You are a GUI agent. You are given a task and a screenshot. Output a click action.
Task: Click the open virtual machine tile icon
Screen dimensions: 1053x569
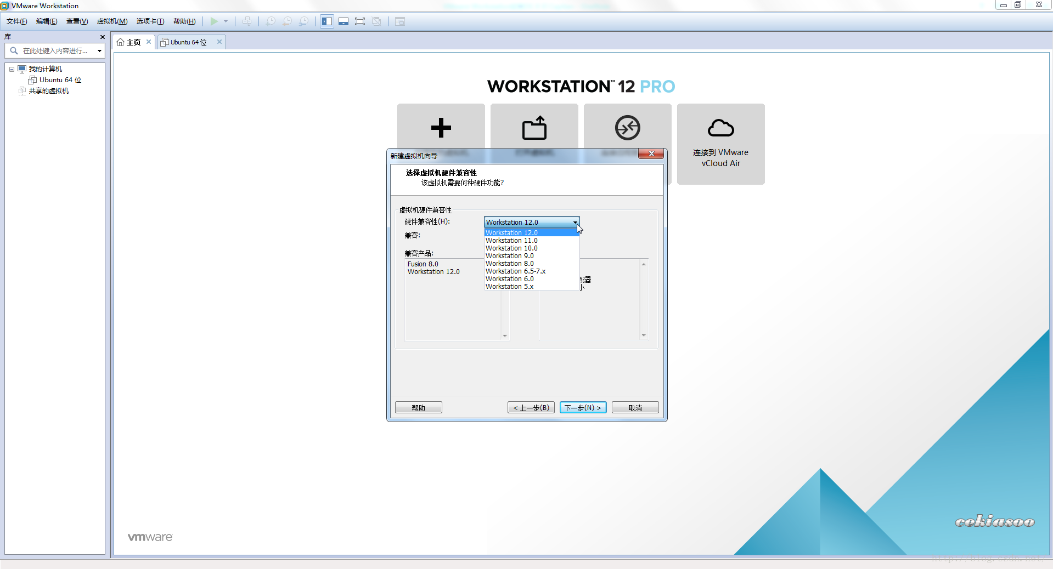pos(534,128)
